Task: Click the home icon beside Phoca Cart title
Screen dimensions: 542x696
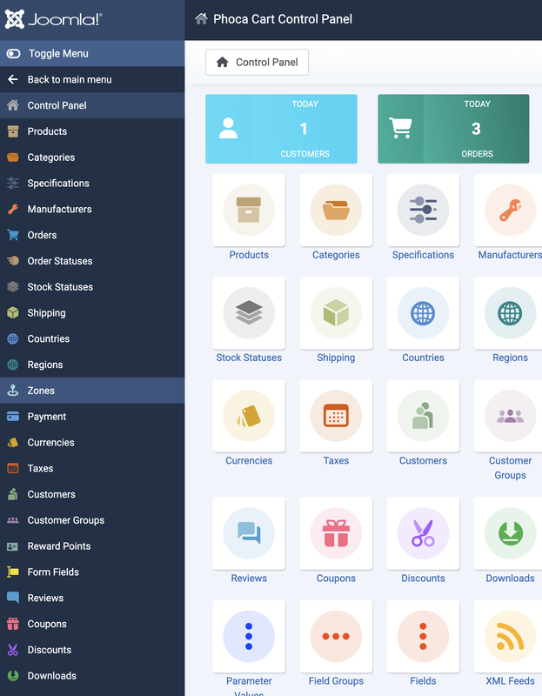Action: (x=201, y=18)
